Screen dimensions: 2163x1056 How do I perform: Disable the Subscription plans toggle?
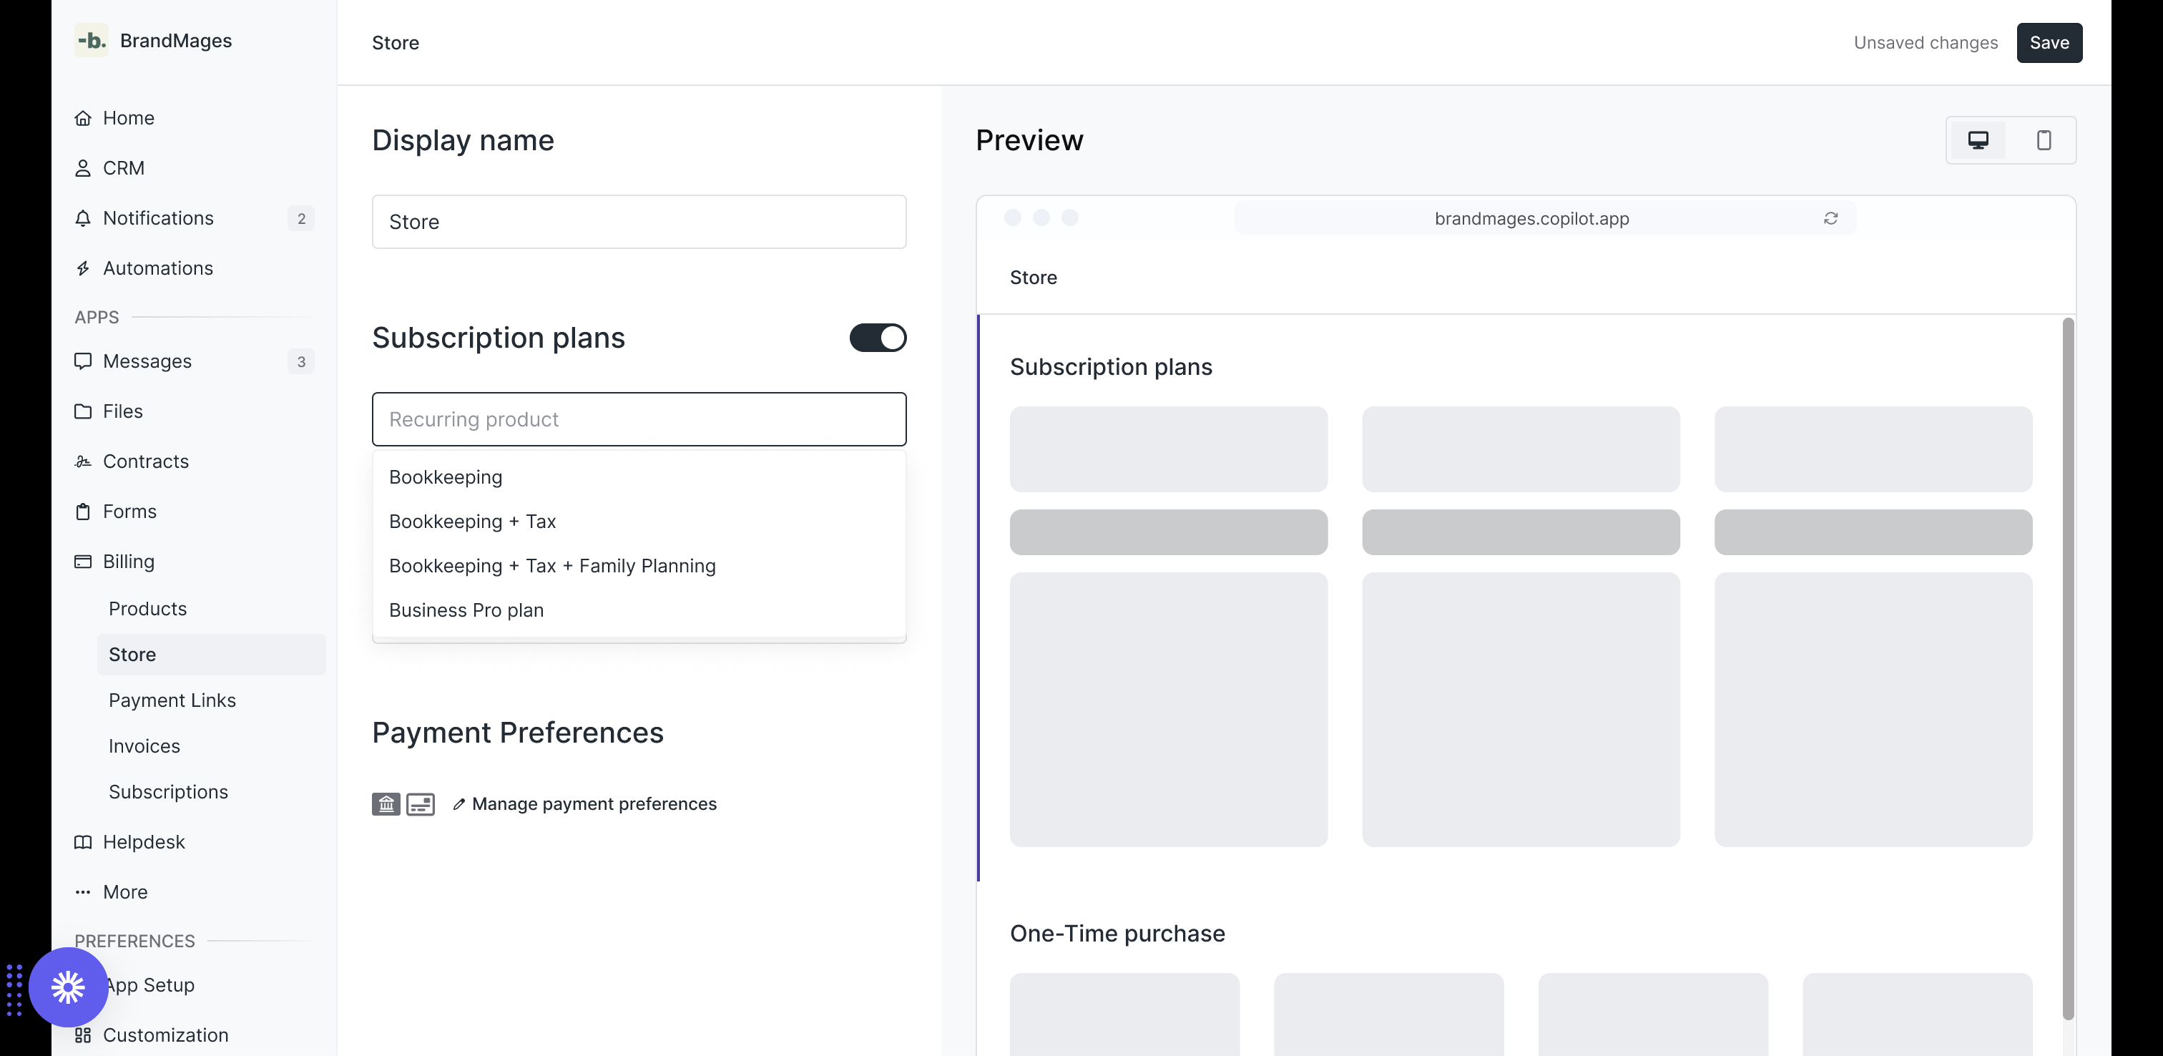(x=878, y=338)
